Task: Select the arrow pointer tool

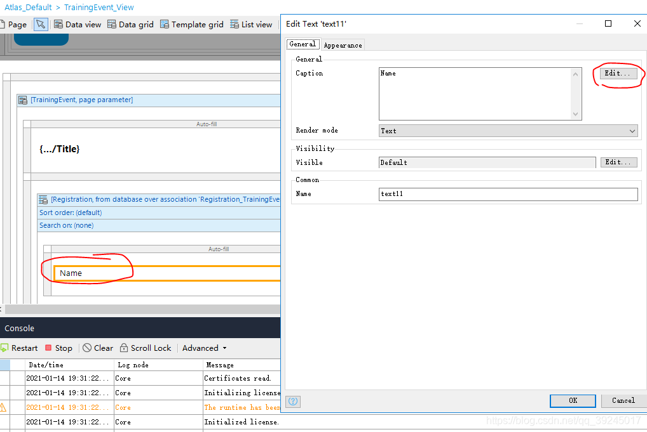Action: (x=41, y=25)
